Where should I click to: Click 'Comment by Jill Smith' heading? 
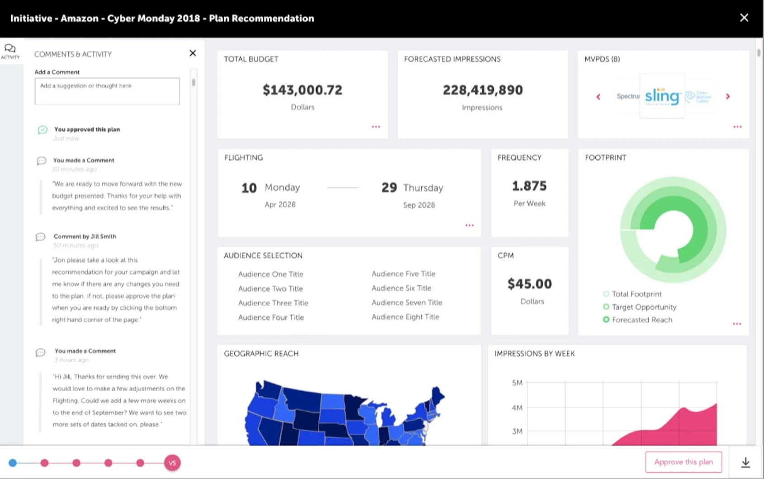[x=85, y=236]
